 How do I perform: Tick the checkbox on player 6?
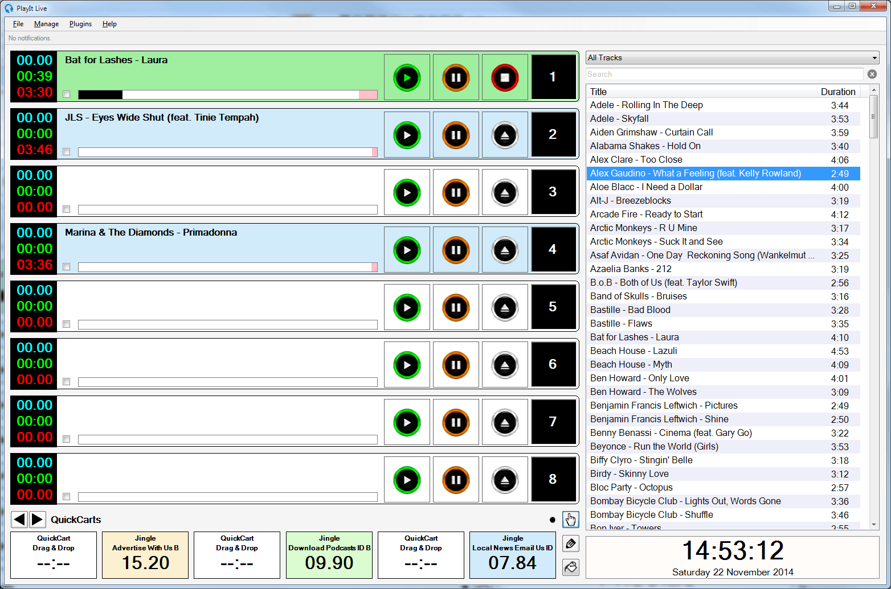tap(67, 382)
